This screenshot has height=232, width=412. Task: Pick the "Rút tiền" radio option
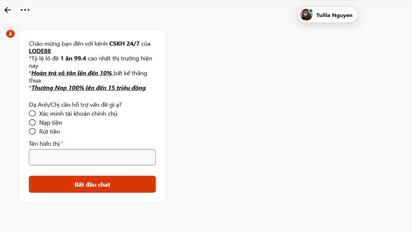[x=32, y=131]
